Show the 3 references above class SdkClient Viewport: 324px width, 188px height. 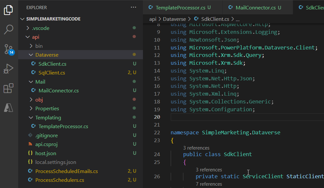[x=196, y=148]
